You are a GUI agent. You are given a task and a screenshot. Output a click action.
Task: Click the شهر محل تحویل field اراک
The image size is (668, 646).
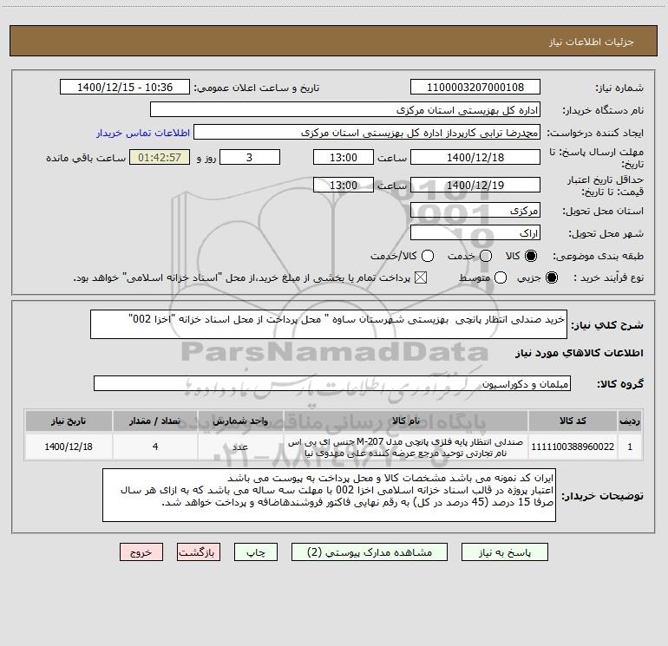tap(475, 232)
